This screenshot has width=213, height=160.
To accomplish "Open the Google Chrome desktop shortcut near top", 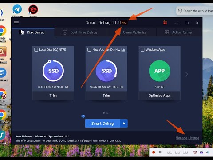I will (x=3, y=34).
